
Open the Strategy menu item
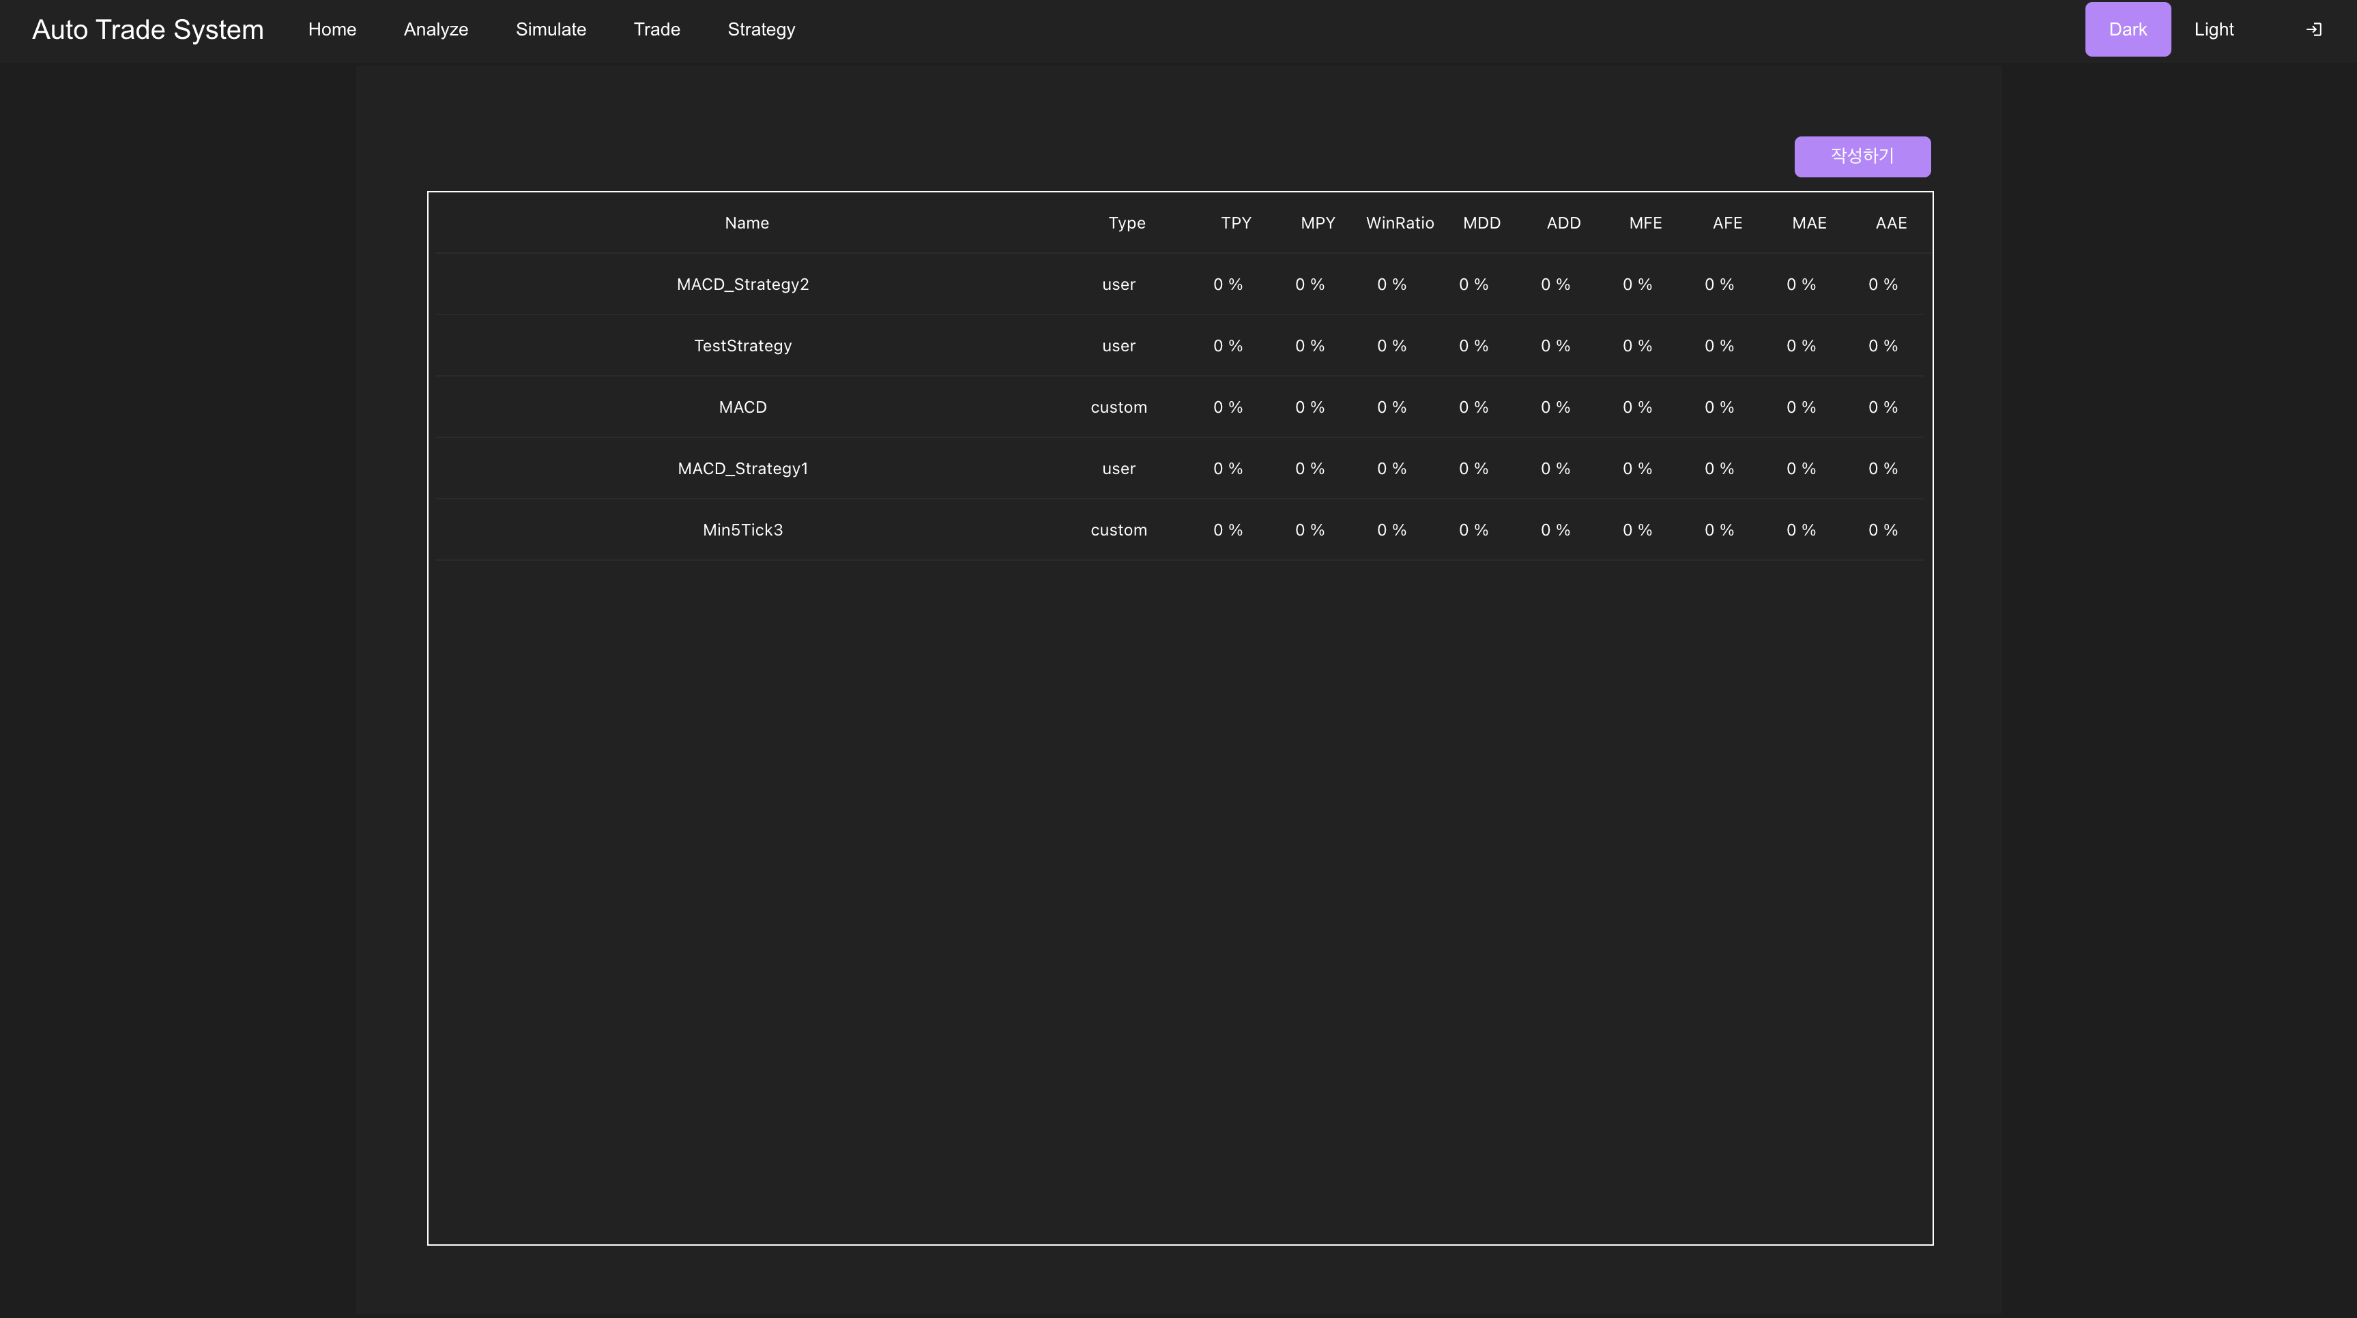point(760,30)
